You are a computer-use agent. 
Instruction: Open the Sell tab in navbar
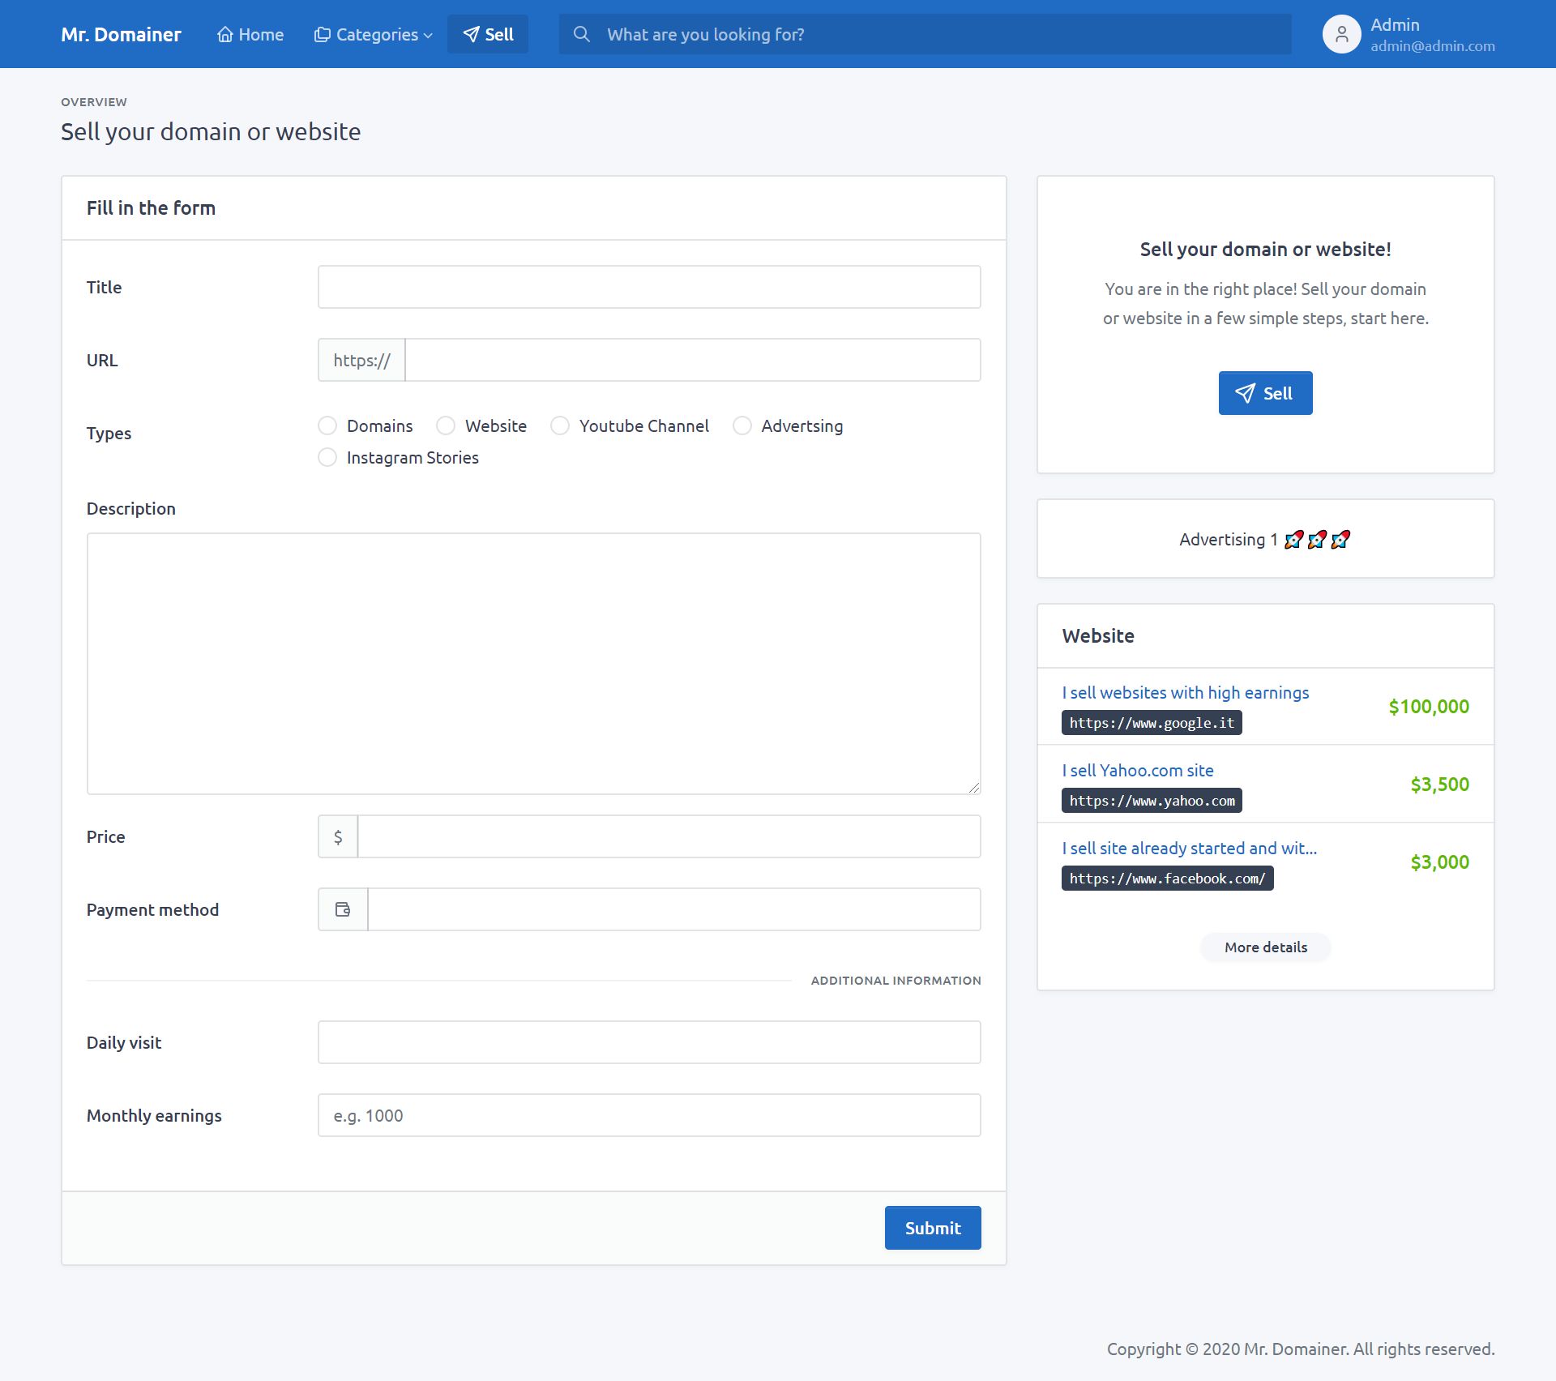pos(488,34)
